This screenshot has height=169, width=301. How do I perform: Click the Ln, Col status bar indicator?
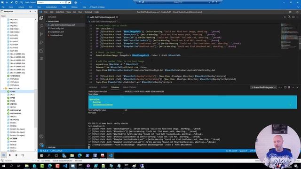coord(231,151)
